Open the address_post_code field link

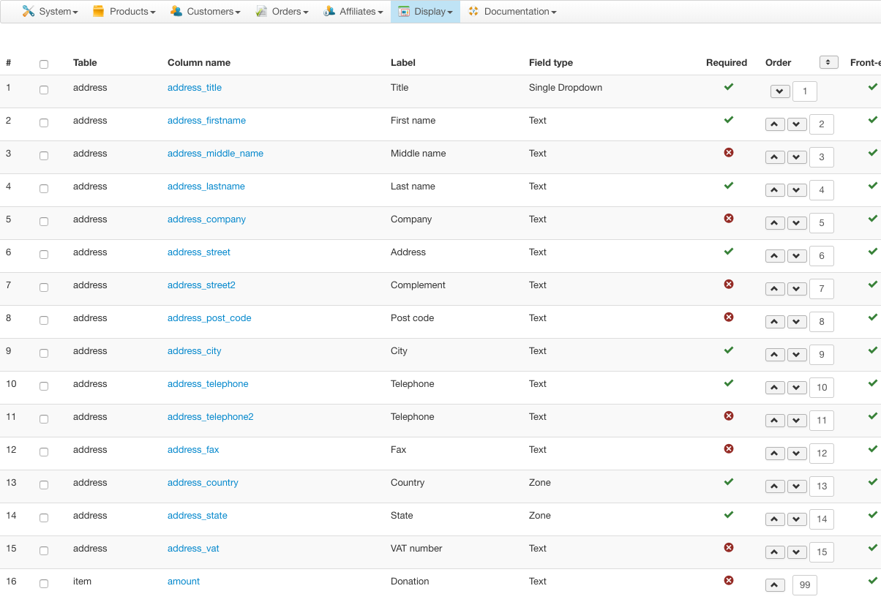[x=209, y=318]
